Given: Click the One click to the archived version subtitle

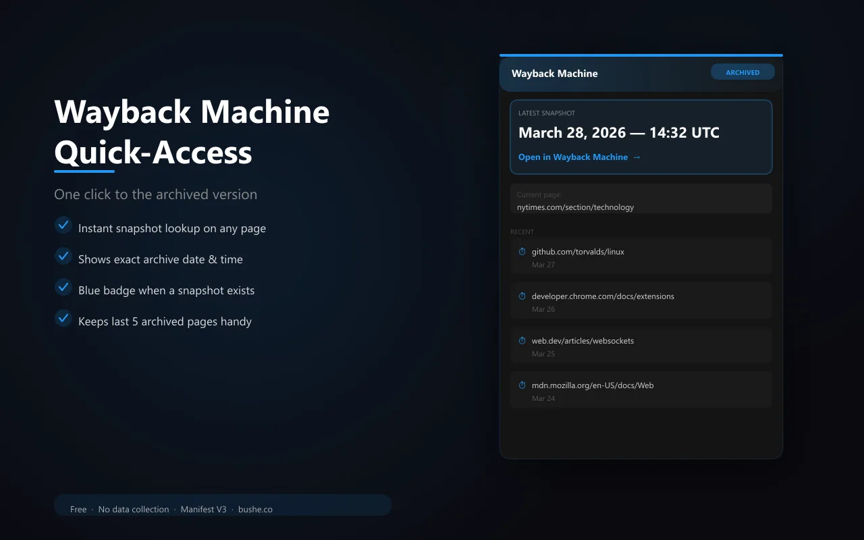Looking at the screenshot, I should (156, 194).
